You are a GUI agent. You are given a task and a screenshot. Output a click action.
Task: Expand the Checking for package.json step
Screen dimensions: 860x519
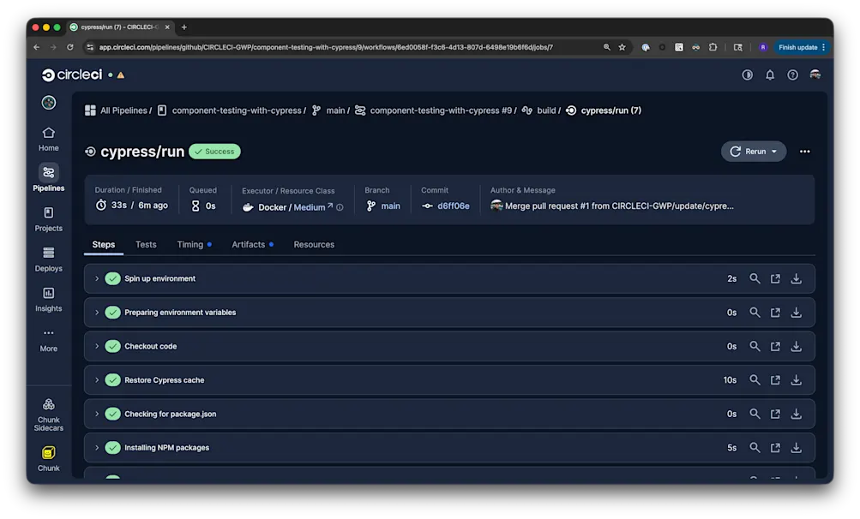(97, 414)
